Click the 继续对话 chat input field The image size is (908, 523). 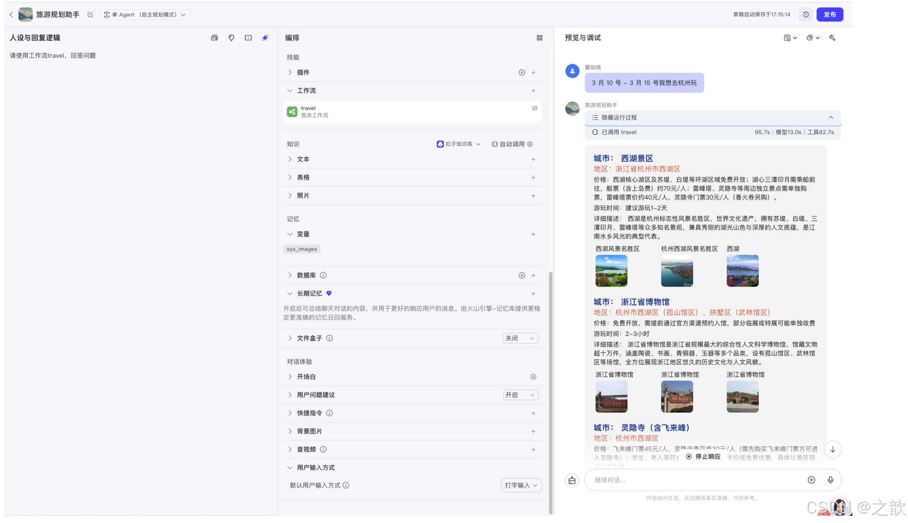672,480
